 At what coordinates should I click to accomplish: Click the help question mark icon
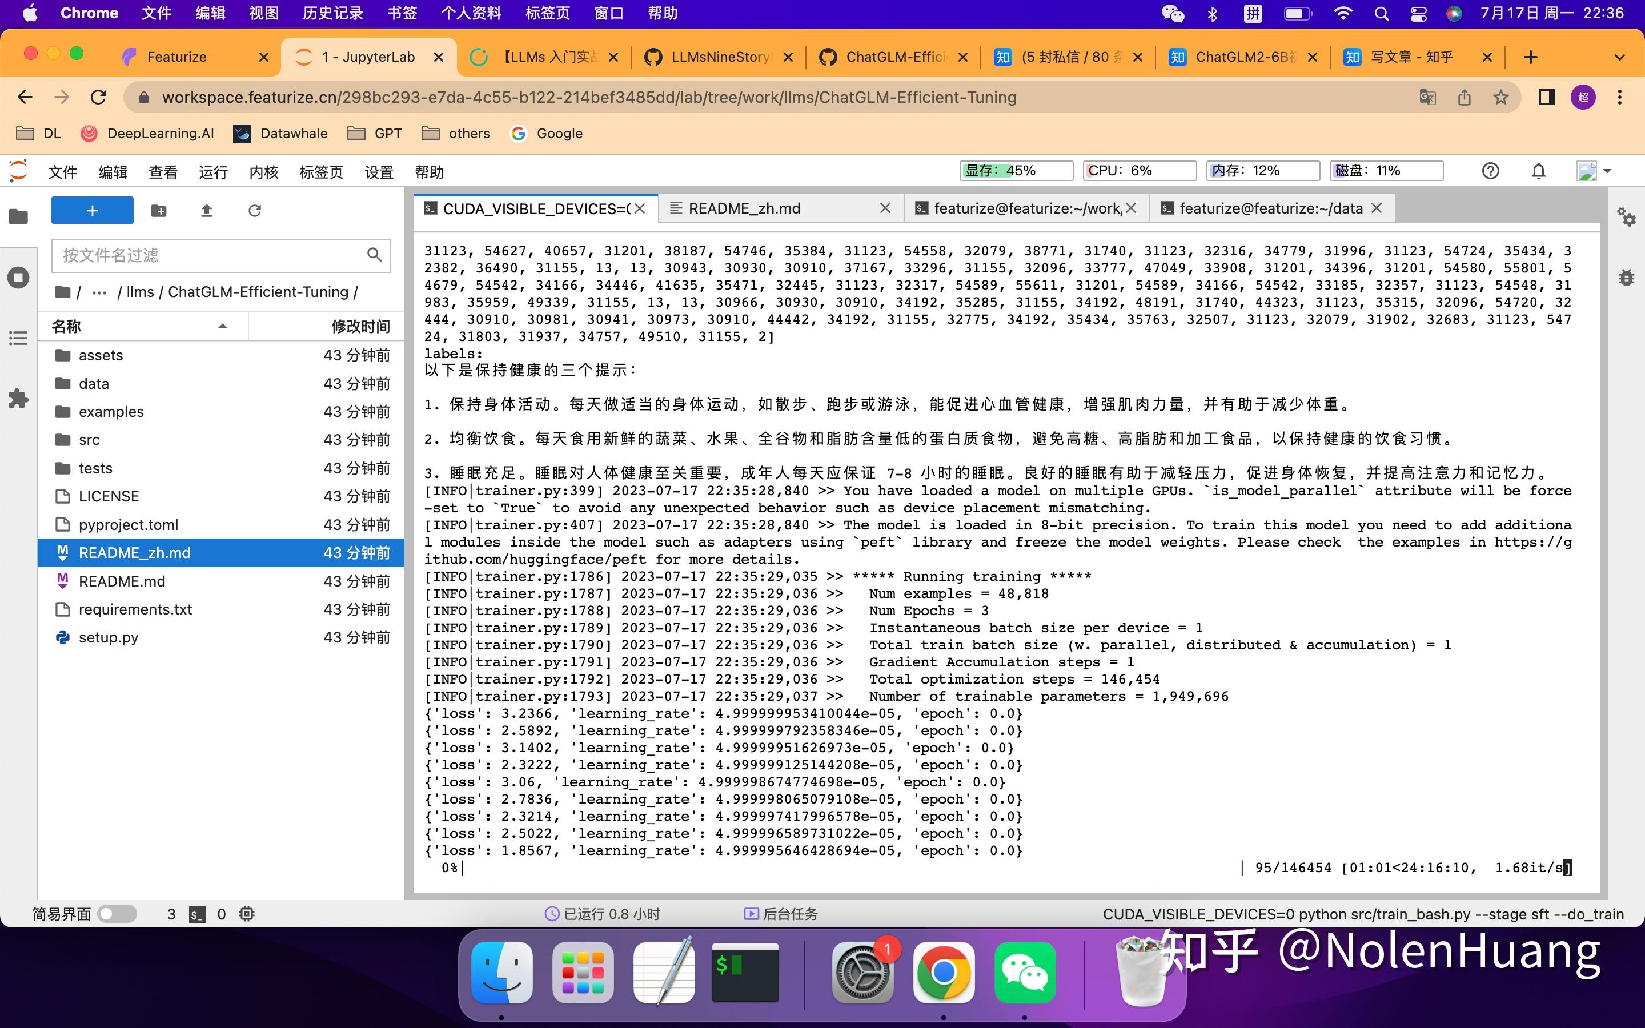(x=1491, y=171)
